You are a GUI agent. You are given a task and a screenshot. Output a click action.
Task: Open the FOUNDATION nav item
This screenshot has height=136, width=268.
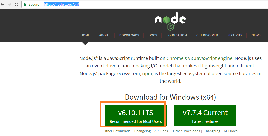click(x=177, y=35)
